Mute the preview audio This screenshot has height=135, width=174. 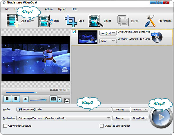click(26, 99)
